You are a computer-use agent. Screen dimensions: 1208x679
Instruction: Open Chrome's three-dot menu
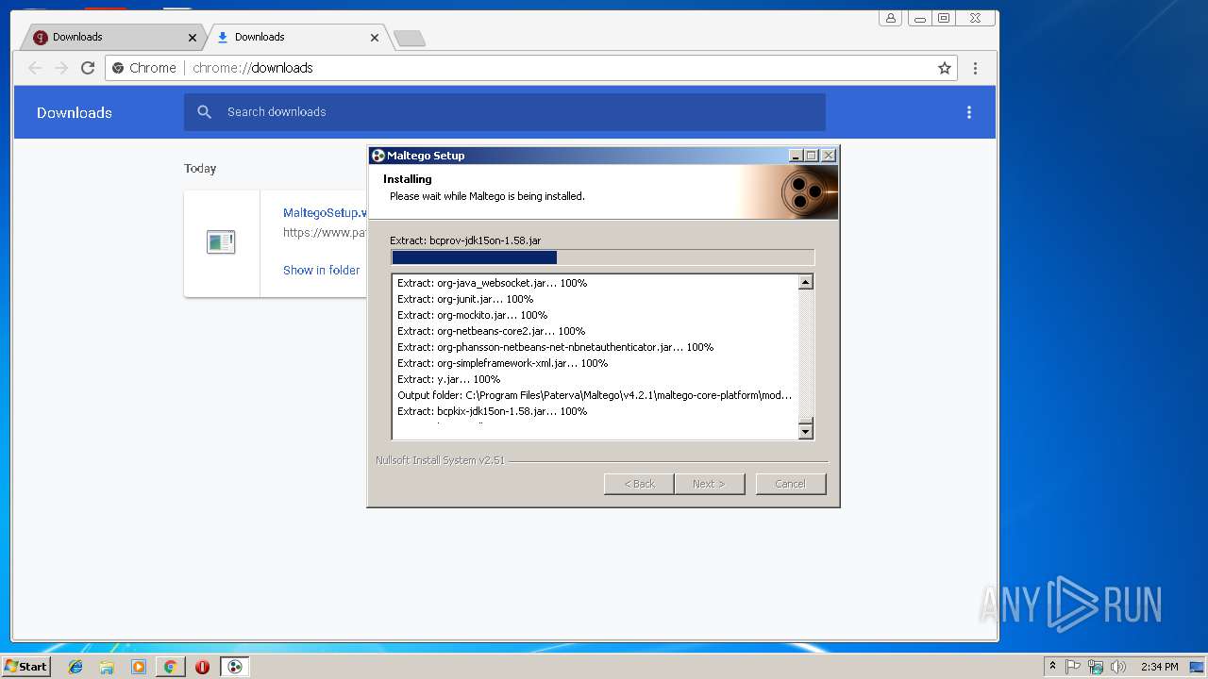coord(975,68)
